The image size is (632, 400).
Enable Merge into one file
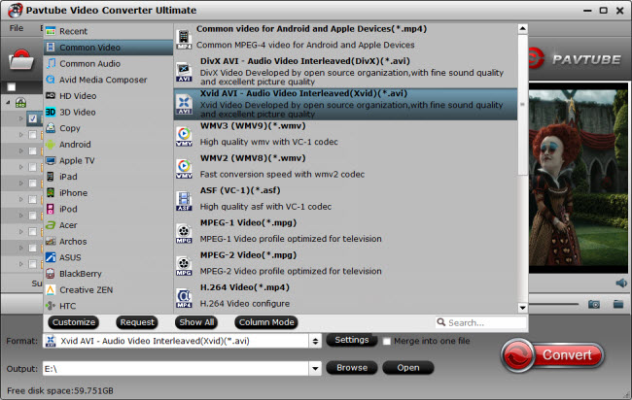pos(387,341)
